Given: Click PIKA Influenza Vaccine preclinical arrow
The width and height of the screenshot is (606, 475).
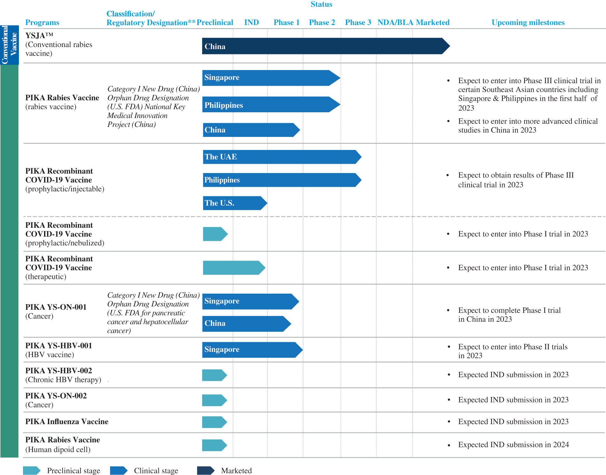Looking at the screenshot, I should [x=215, y=422].
